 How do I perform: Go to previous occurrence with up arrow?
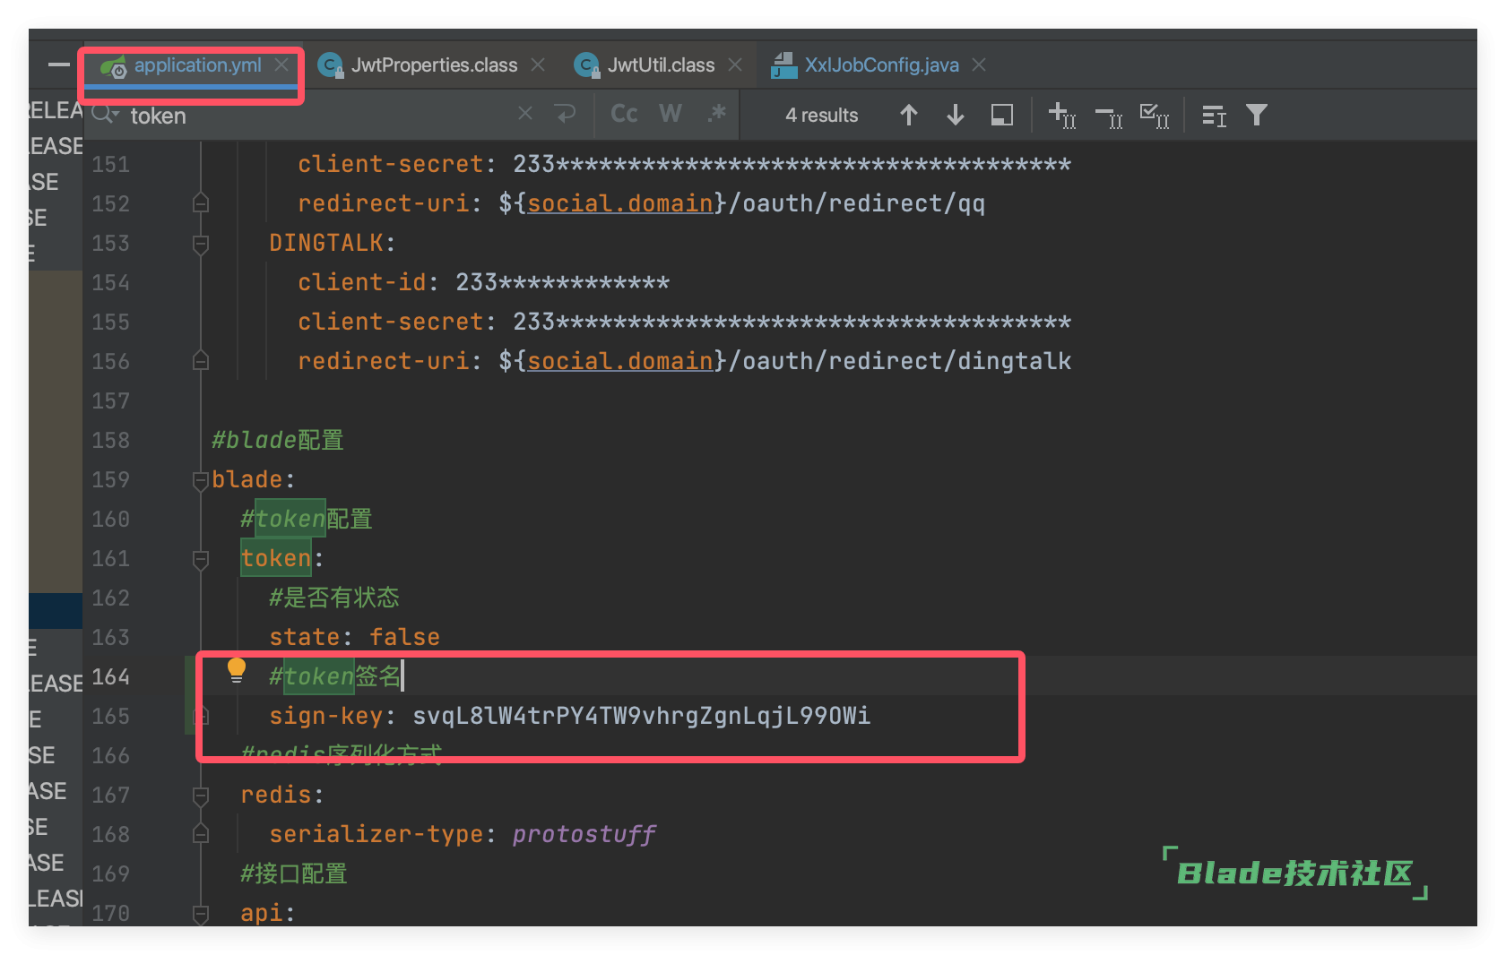coord(909,115)
